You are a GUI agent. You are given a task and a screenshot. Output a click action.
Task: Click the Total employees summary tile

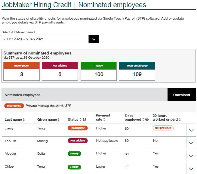pyautogui.click(x=137, y=71)
